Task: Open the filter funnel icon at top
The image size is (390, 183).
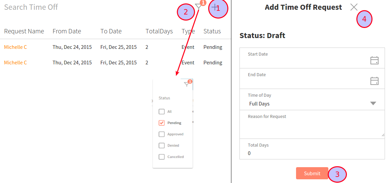Action: pyautogui.click(x=199, y=6)
